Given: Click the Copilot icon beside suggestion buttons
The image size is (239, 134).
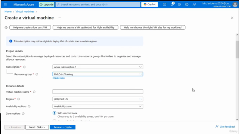Looking at the screenshot, I should [x=6, y=27].
